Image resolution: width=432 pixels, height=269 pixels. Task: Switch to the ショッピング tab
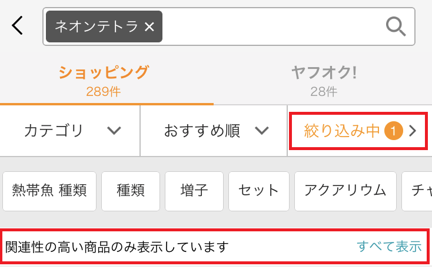[x=104, y=80]
